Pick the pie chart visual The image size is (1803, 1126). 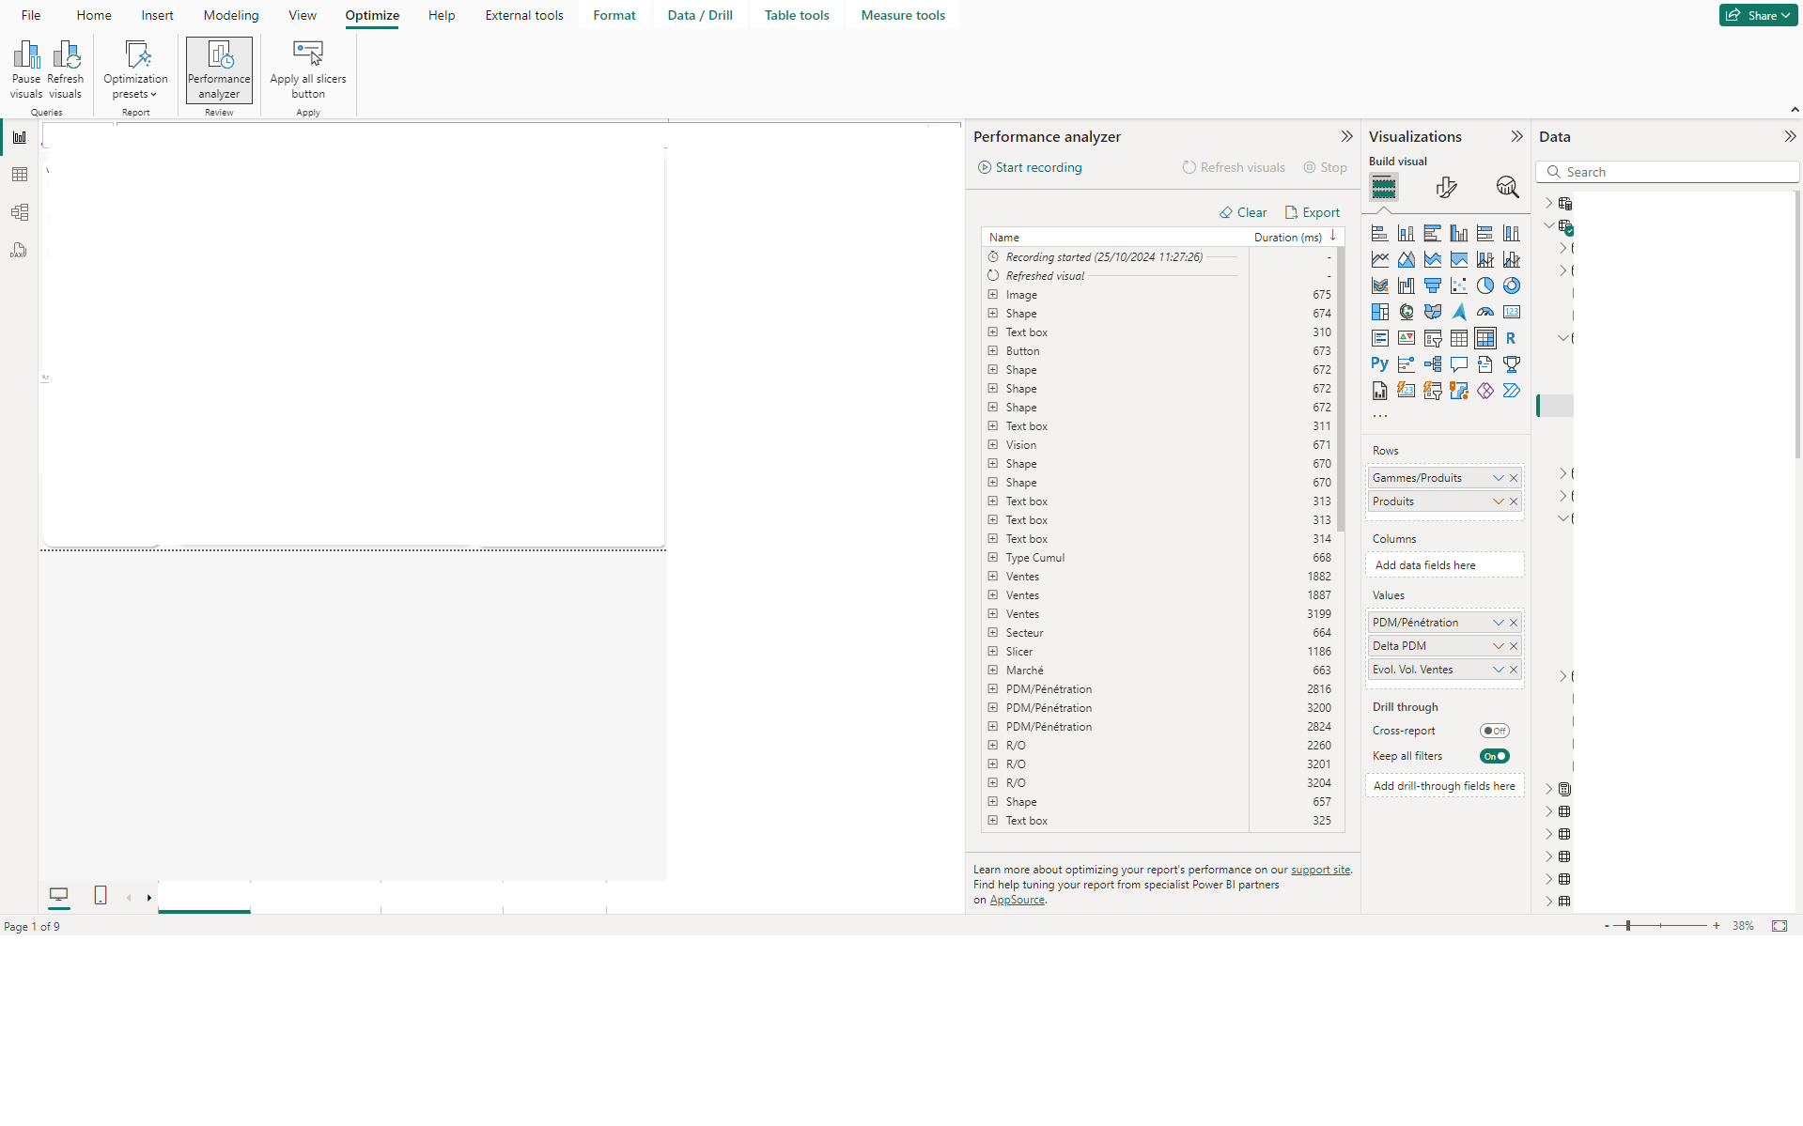(1484, 286)
